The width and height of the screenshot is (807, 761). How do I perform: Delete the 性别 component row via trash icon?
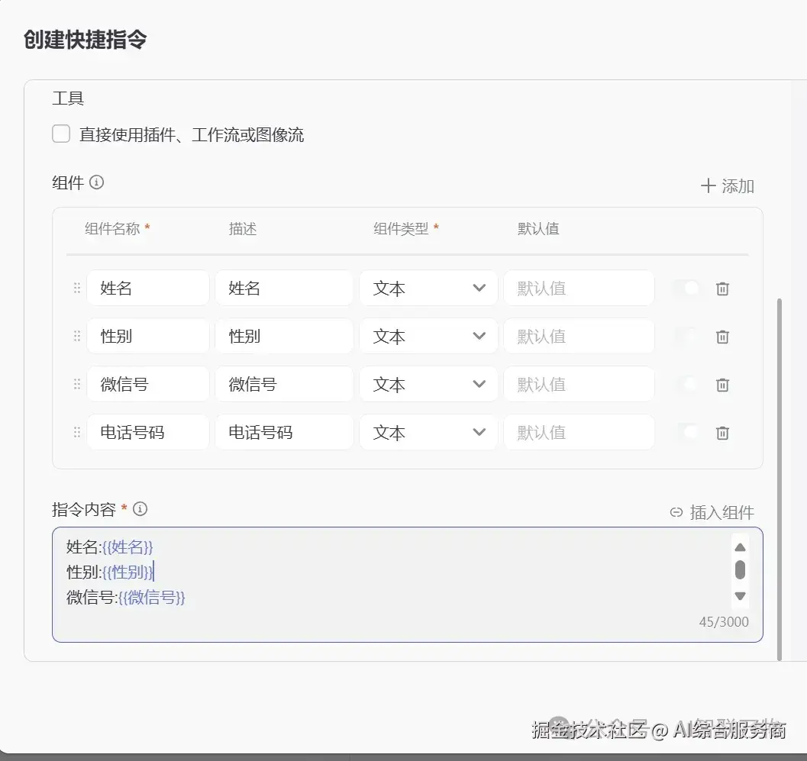[721, 336]
